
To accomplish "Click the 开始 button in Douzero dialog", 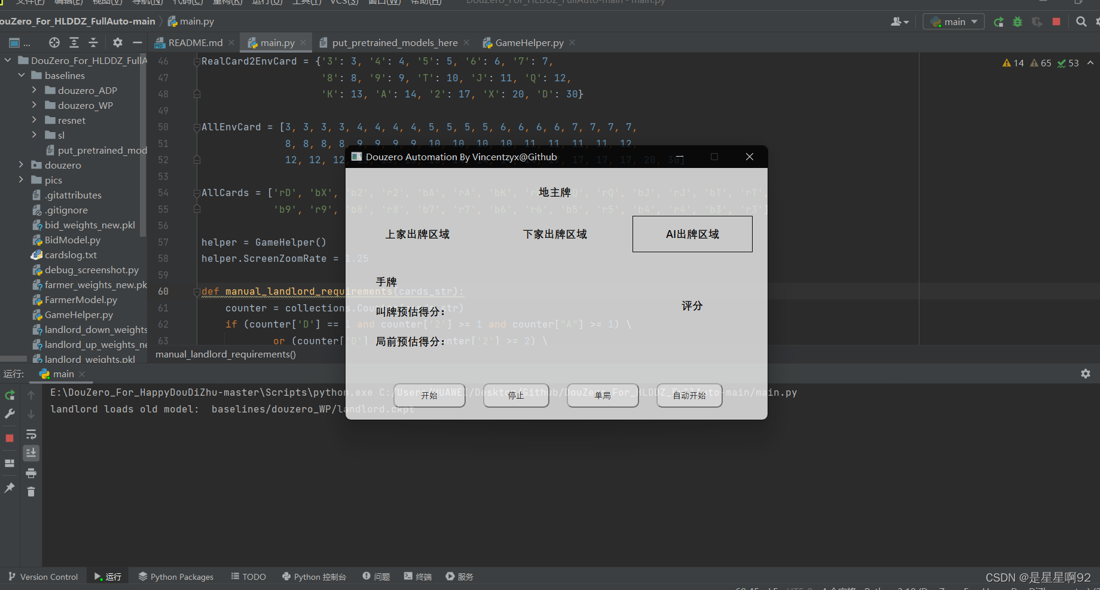I will click(429, 395).
